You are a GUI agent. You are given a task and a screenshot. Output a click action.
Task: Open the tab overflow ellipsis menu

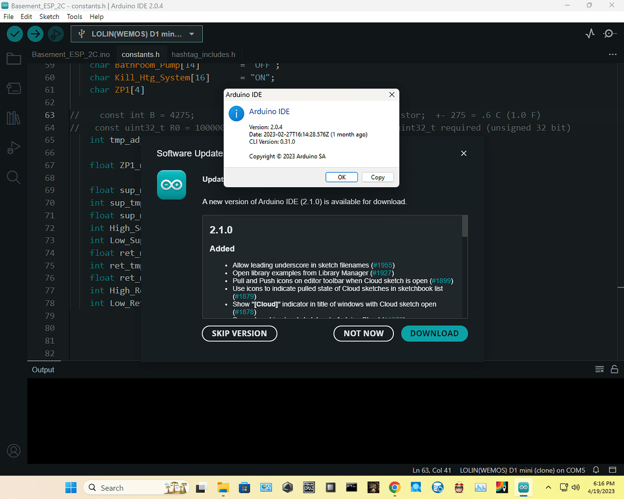613,54
